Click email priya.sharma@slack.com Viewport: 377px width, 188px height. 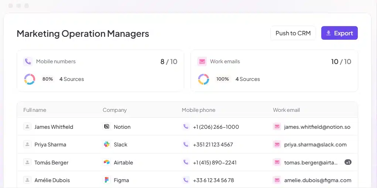tap(315, 145)
